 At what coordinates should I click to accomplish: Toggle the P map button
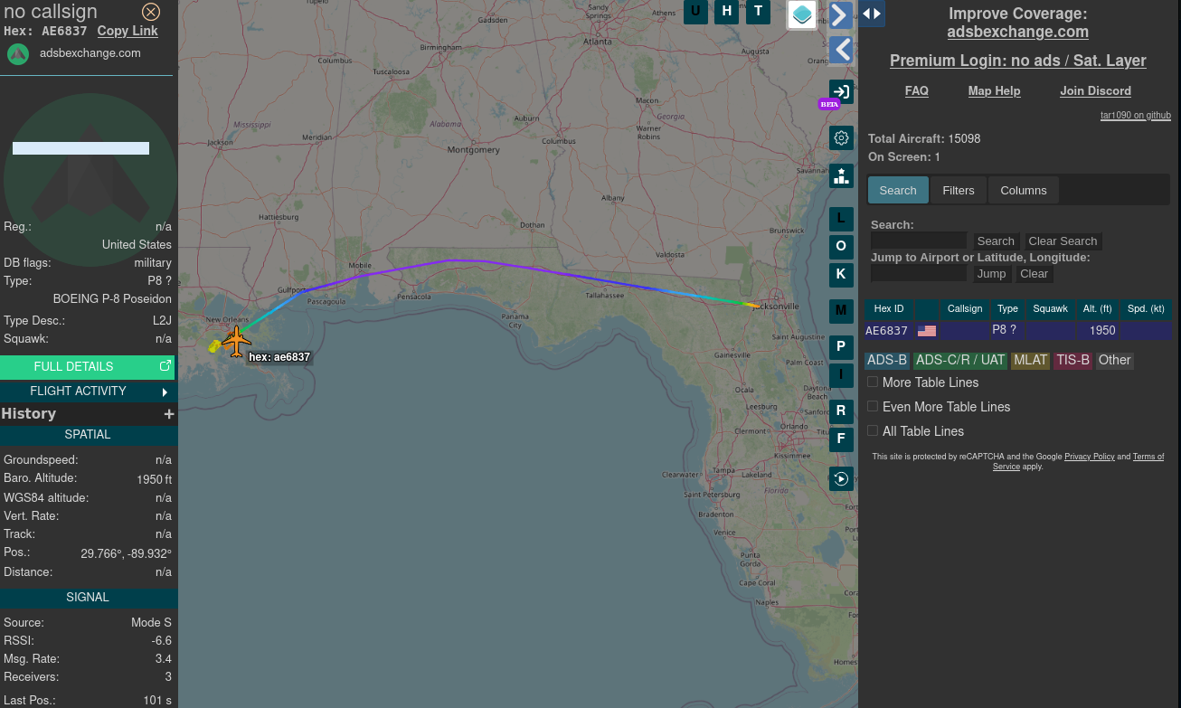[841, 347]
